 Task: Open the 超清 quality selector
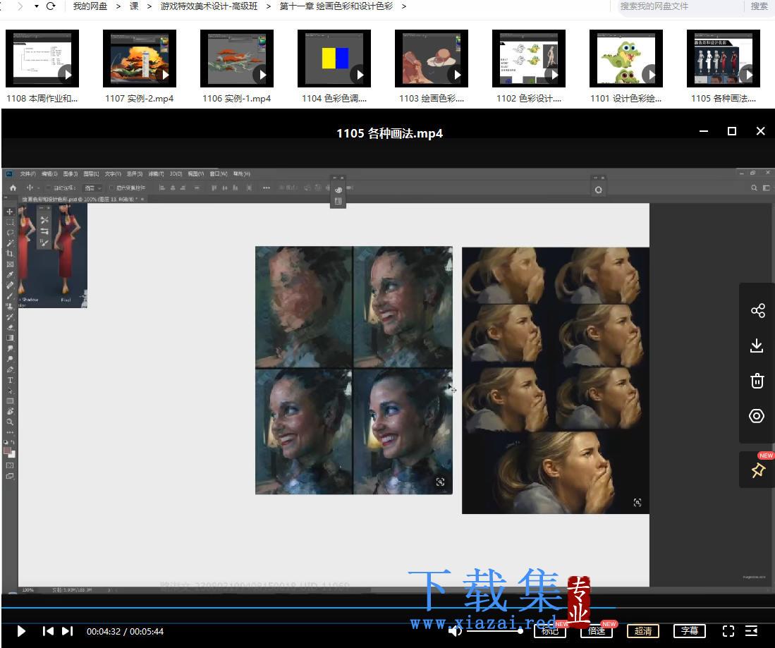pyautogui.click(x=643, y=631)
